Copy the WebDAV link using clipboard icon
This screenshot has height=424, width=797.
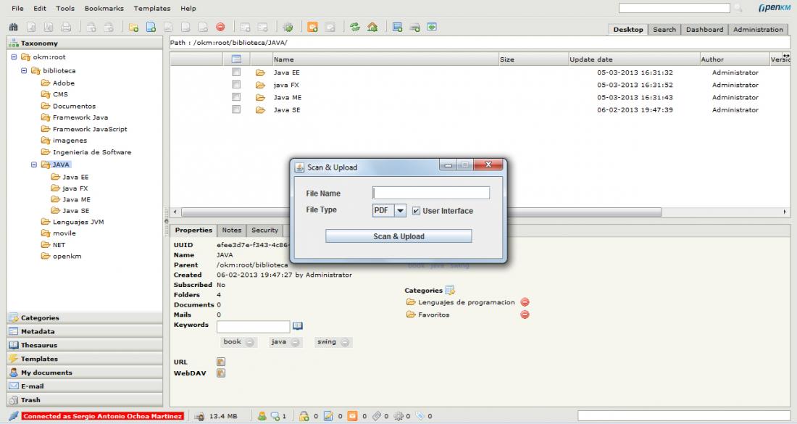click(x=221, y=373)
